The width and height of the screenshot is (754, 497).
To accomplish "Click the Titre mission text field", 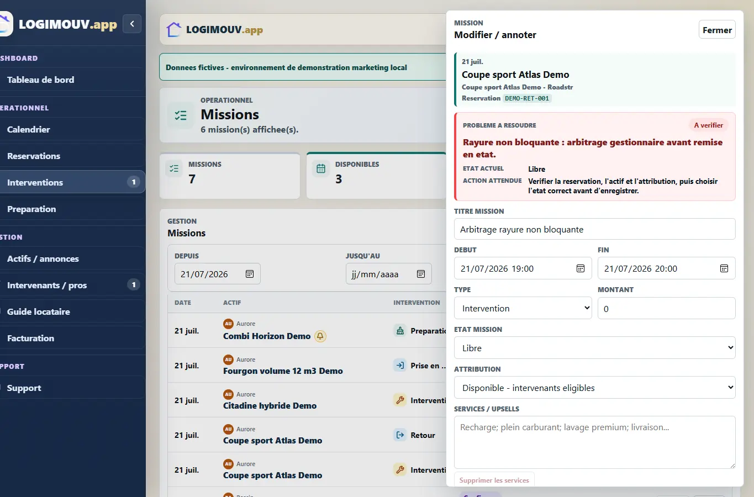I will click(x=595, y=229).
